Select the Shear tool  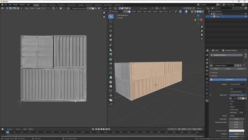[111, 100]
